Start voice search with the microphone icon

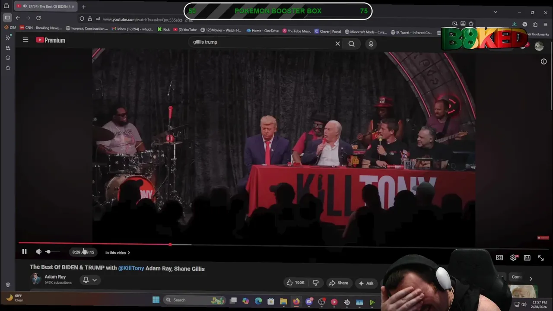371,44
